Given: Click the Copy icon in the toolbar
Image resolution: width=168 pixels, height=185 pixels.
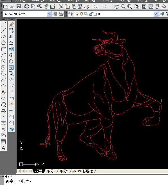Looking at the screenshot, I should click(x=67, y=6).
